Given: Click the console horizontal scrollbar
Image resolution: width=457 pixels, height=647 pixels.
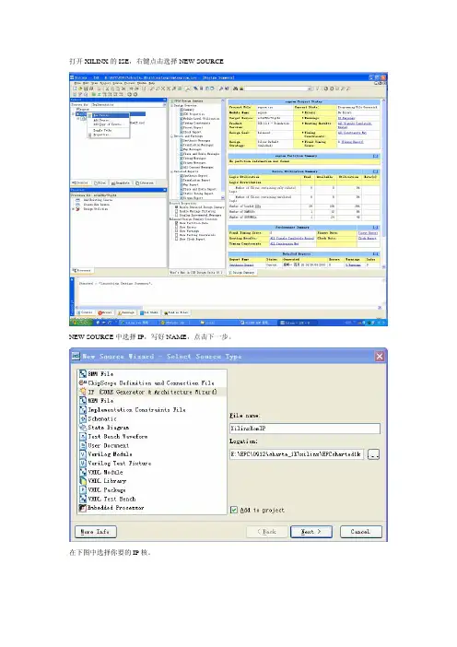Looking at the screenshot, I should tap(228, 308).
